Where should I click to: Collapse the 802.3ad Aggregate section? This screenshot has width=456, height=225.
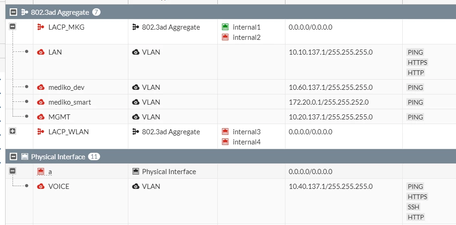point(13,12)
